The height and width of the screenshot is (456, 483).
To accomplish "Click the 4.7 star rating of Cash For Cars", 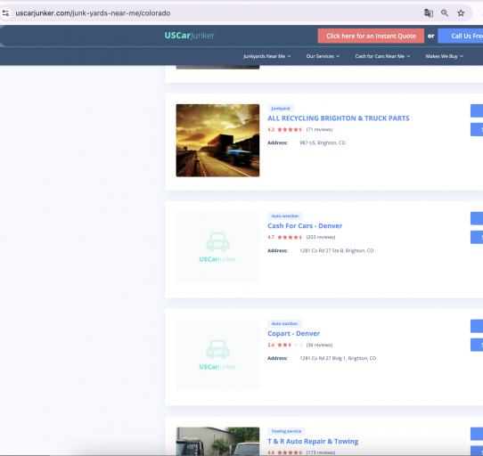I will [285, 237].
